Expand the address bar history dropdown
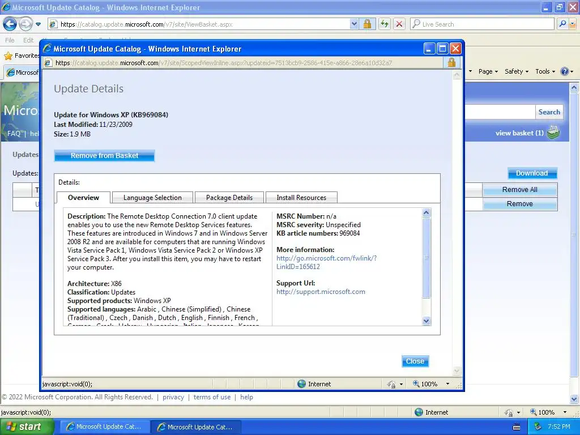Image resolution: width=580 pixels, height=435 pixels. click(354, 24)
